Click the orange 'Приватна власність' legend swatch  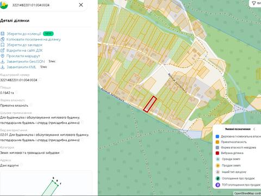click(217, 142)
